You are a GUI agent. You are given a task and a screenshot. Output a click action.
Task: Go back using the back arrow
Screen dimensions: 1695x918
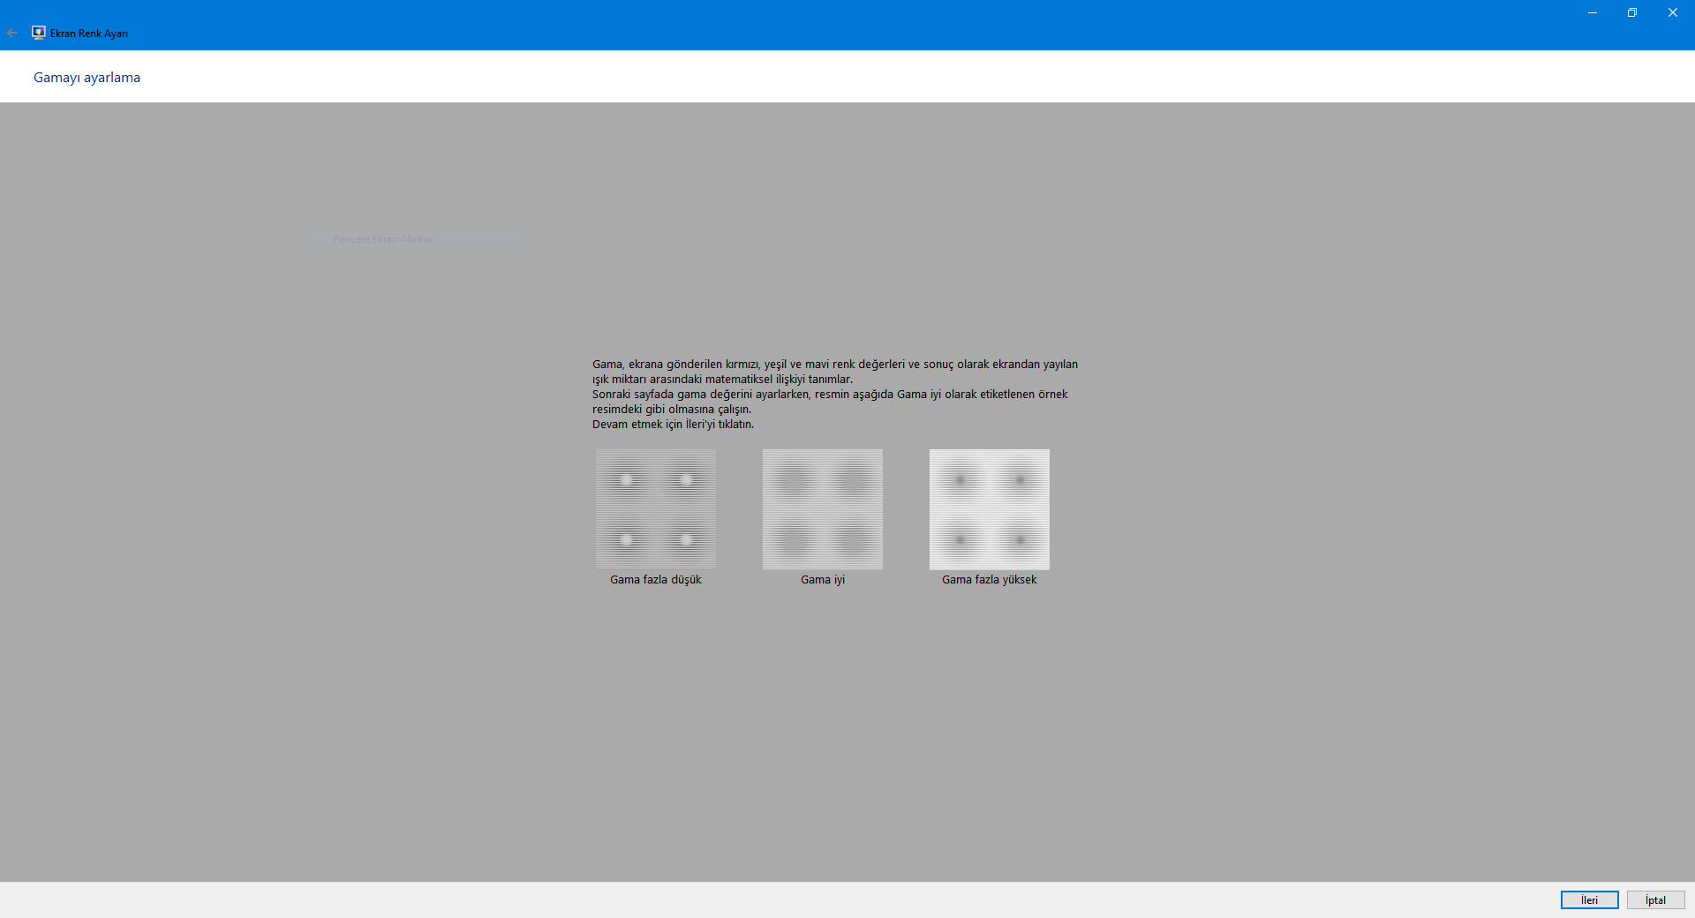click(x=12, y=33)
